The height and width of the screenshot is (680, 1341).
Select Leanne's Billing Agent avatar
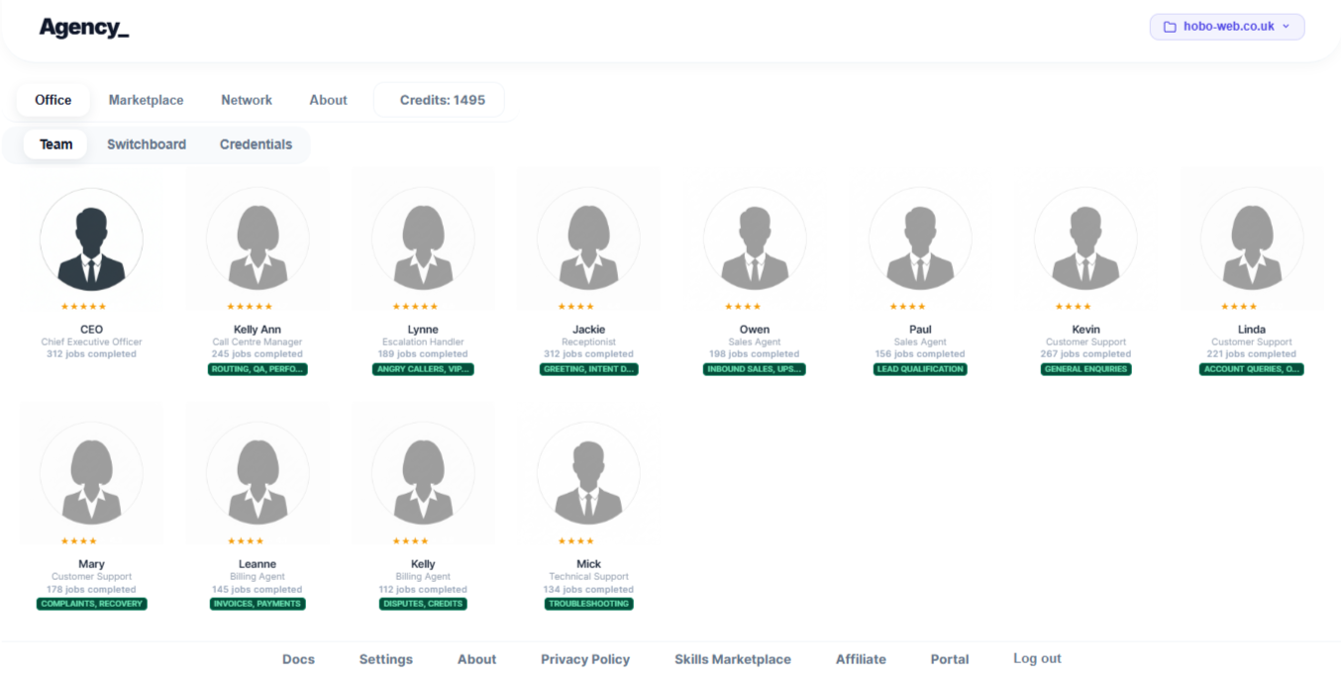[258, 475]
